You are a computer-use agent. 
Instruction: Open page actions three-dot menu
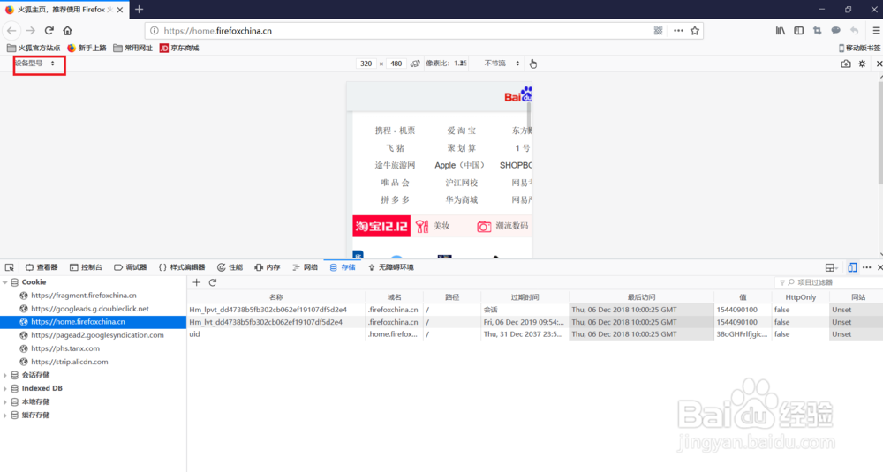pos(678,30)
